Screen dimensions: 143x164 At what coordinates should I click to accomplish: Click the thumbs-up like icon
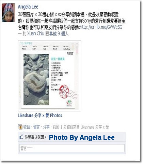(21, 137)
